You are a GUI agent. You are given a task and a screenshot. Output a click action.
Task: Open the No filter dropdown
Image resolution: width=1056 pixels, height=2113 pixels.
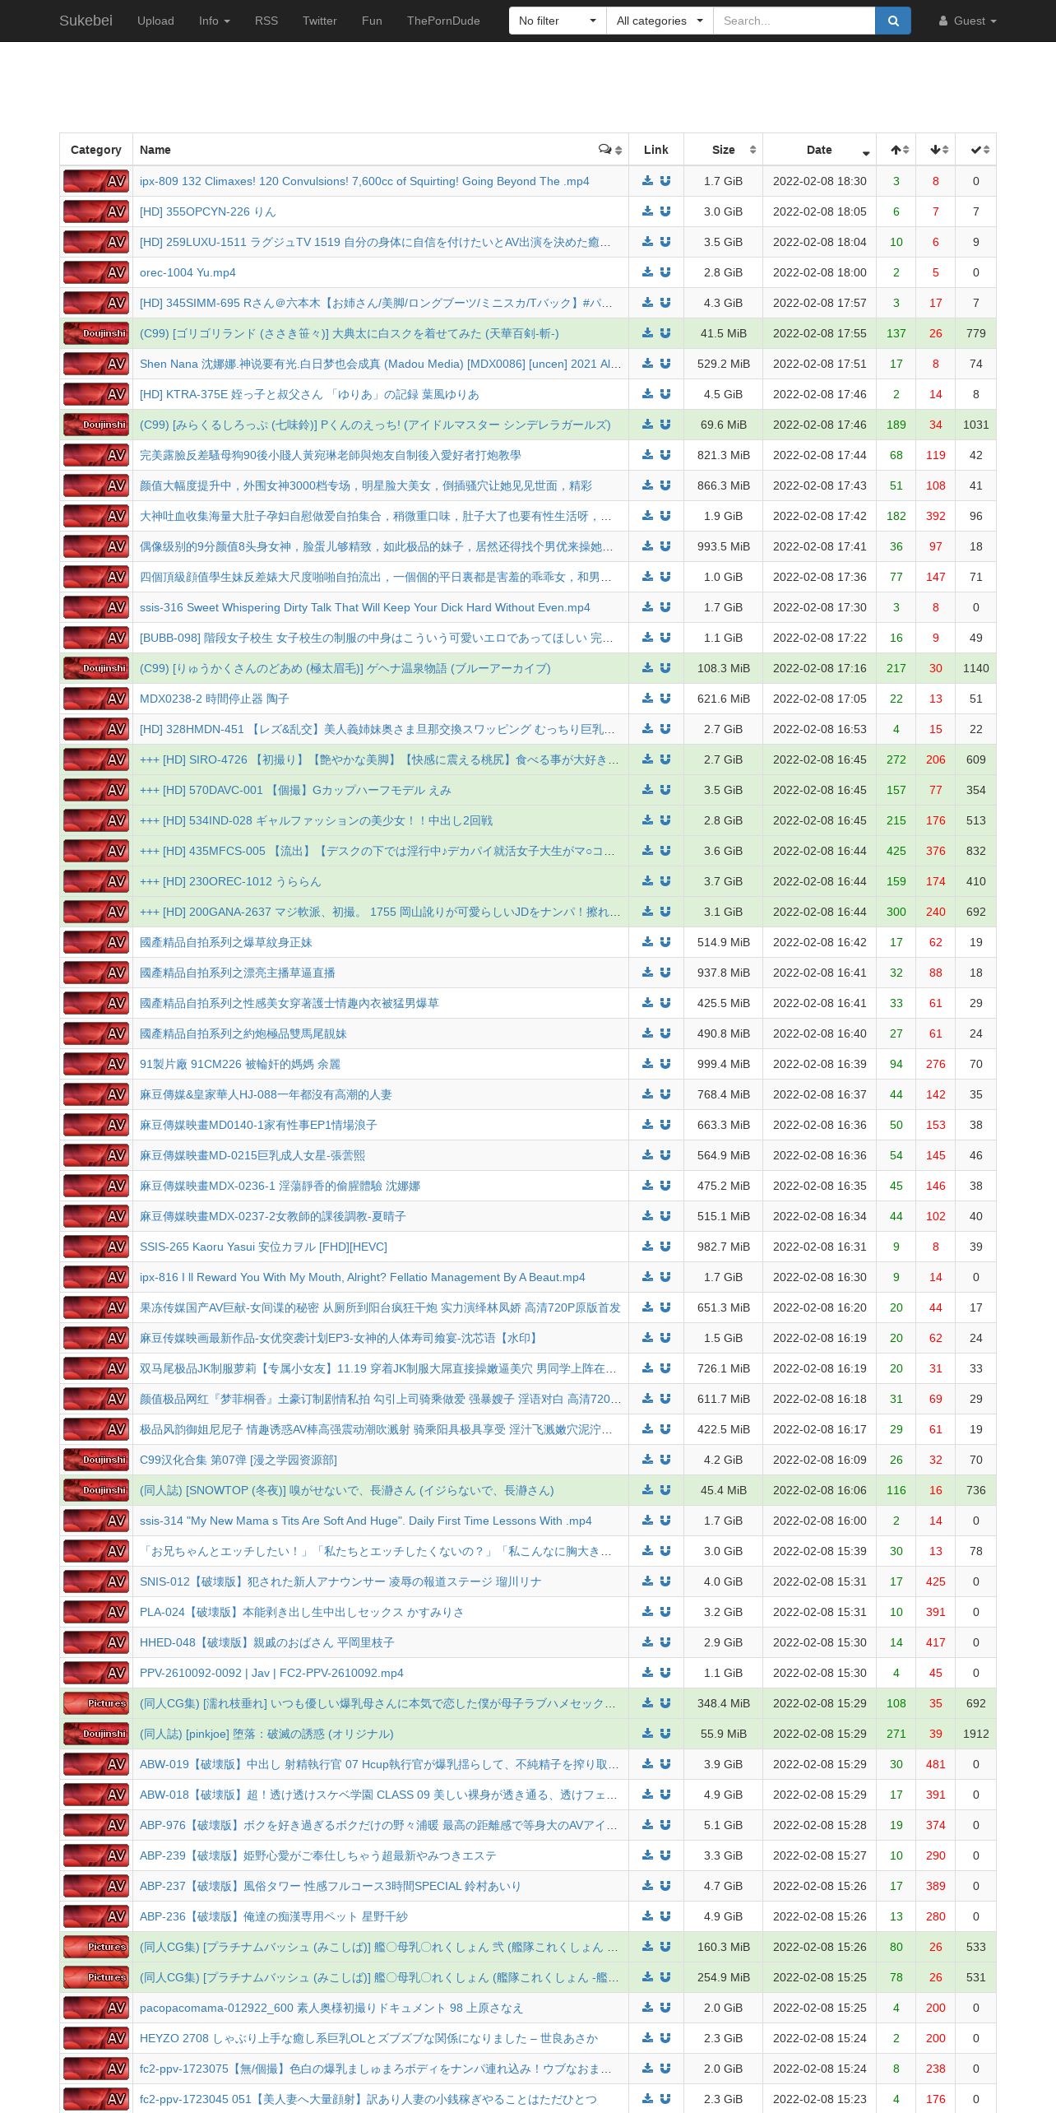[558, 21]
